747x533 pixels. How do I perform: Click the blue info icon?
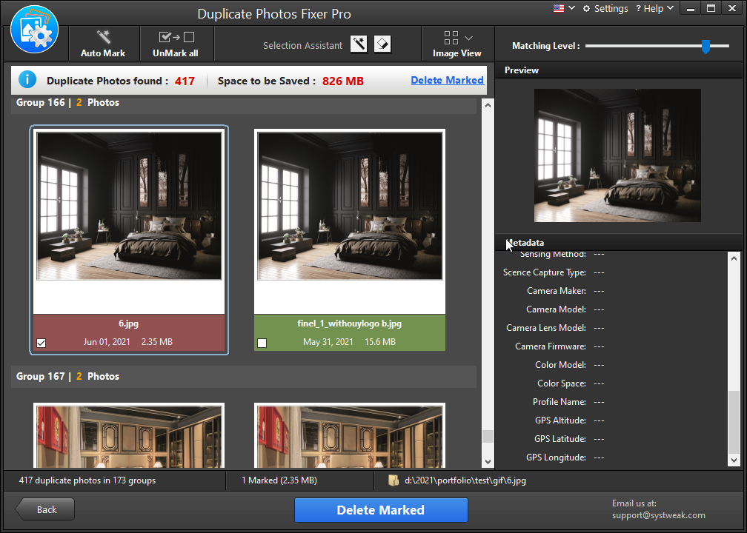coord(27,79)
